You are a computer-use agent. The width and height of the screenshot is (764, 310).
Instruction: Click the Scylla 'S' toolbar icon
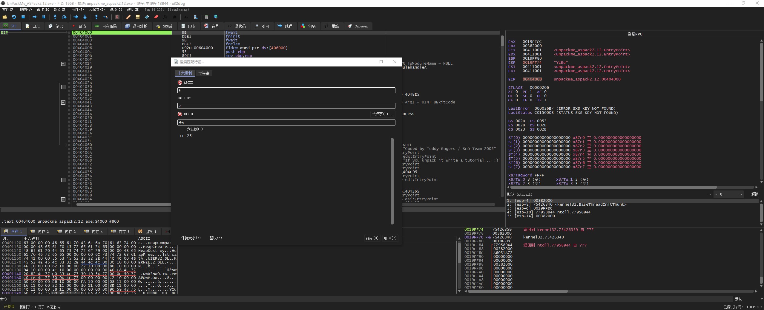[x=117, y=17]
